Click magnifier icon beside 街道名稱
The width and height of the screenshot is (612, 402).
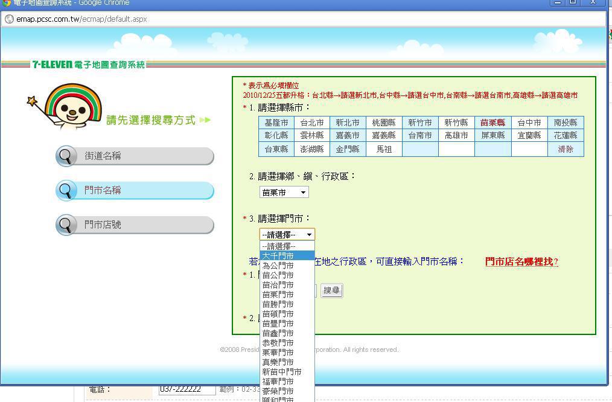pyautogui.click(x=66, y=156)
